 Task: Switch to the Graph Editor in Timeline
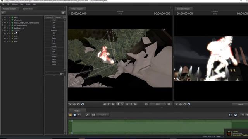tap(79, 115)
